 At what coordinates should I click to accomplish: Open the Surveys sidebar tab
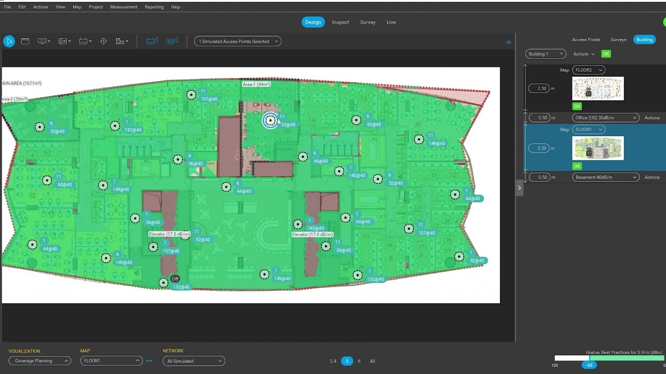coord(619,39)
